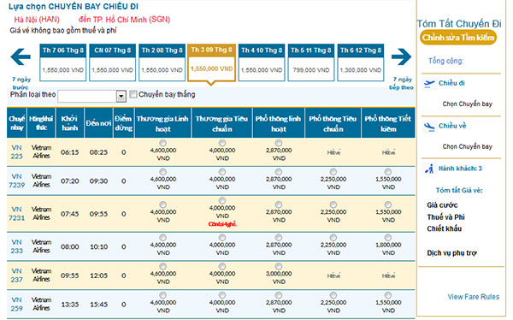Click Chọn Chuyến bay under Chiều về
The width and height of the screenshot is (513, 320).
click(x=467, y=146)
